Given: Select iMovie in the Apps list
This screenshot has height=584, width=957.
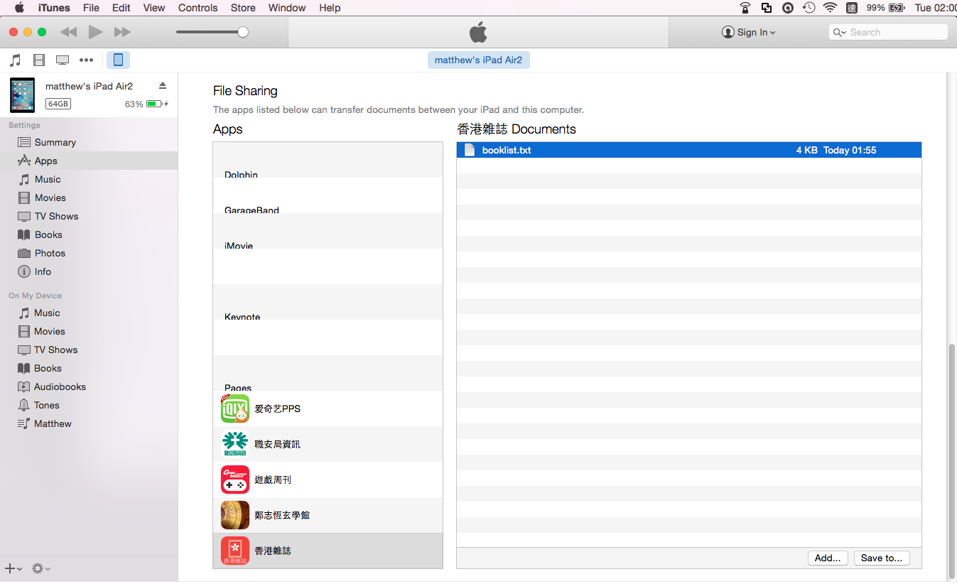Looking at the screenshot, I should click(328, 231).
